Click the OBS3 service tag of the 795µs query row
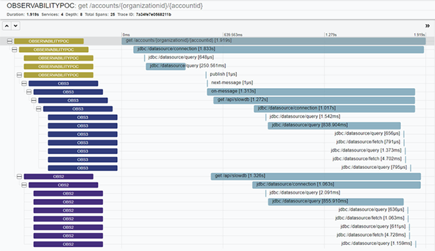The height and width of the screenshot is (251, 435). 83,168
